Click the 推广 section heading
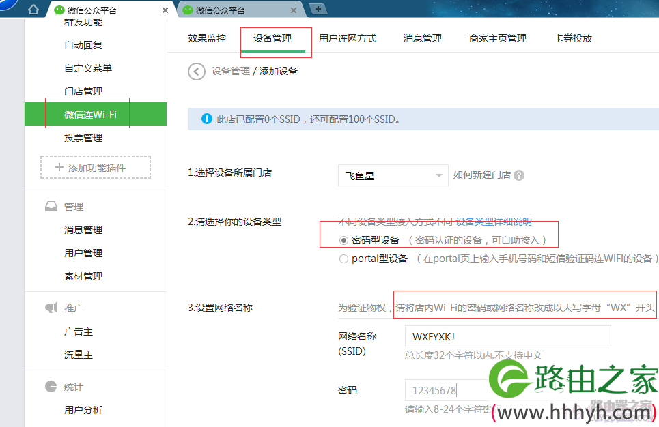659x427 pixels. pyautogui.click(x=74, y=308)
